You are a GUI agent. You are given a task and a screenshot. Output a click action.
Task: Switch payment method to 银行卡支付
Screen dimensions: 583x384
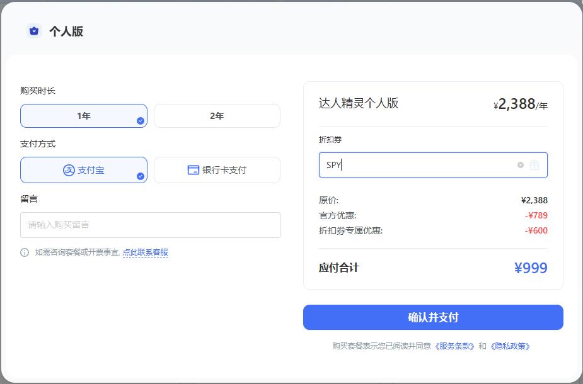(217, 170)
